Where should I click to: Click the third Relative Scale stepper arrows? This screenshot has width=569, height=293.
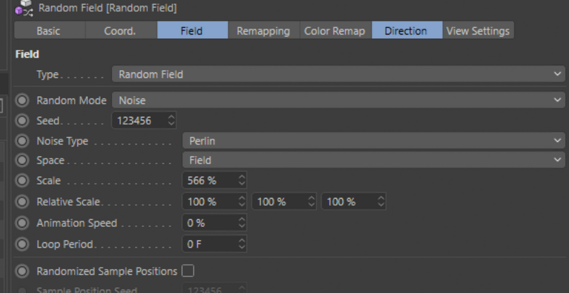pyautogui.click(x=381, y=202)
